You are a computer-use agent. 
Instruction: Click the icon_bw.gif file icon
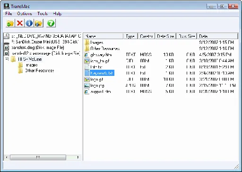87,61
